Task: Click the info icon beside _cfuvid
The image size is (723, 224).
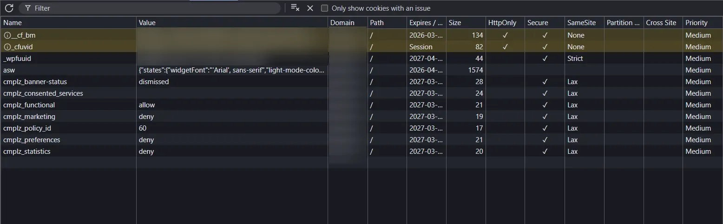Action: pyautogui.click(x=7, y=47)
